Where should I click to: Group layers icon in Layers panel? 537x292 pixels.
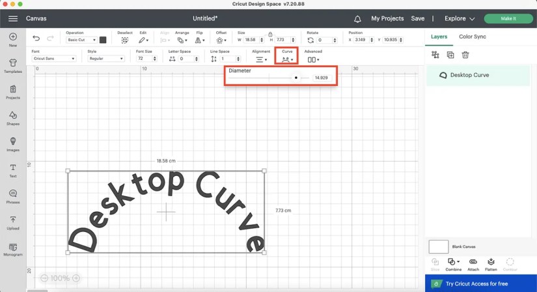coord(435,55)
